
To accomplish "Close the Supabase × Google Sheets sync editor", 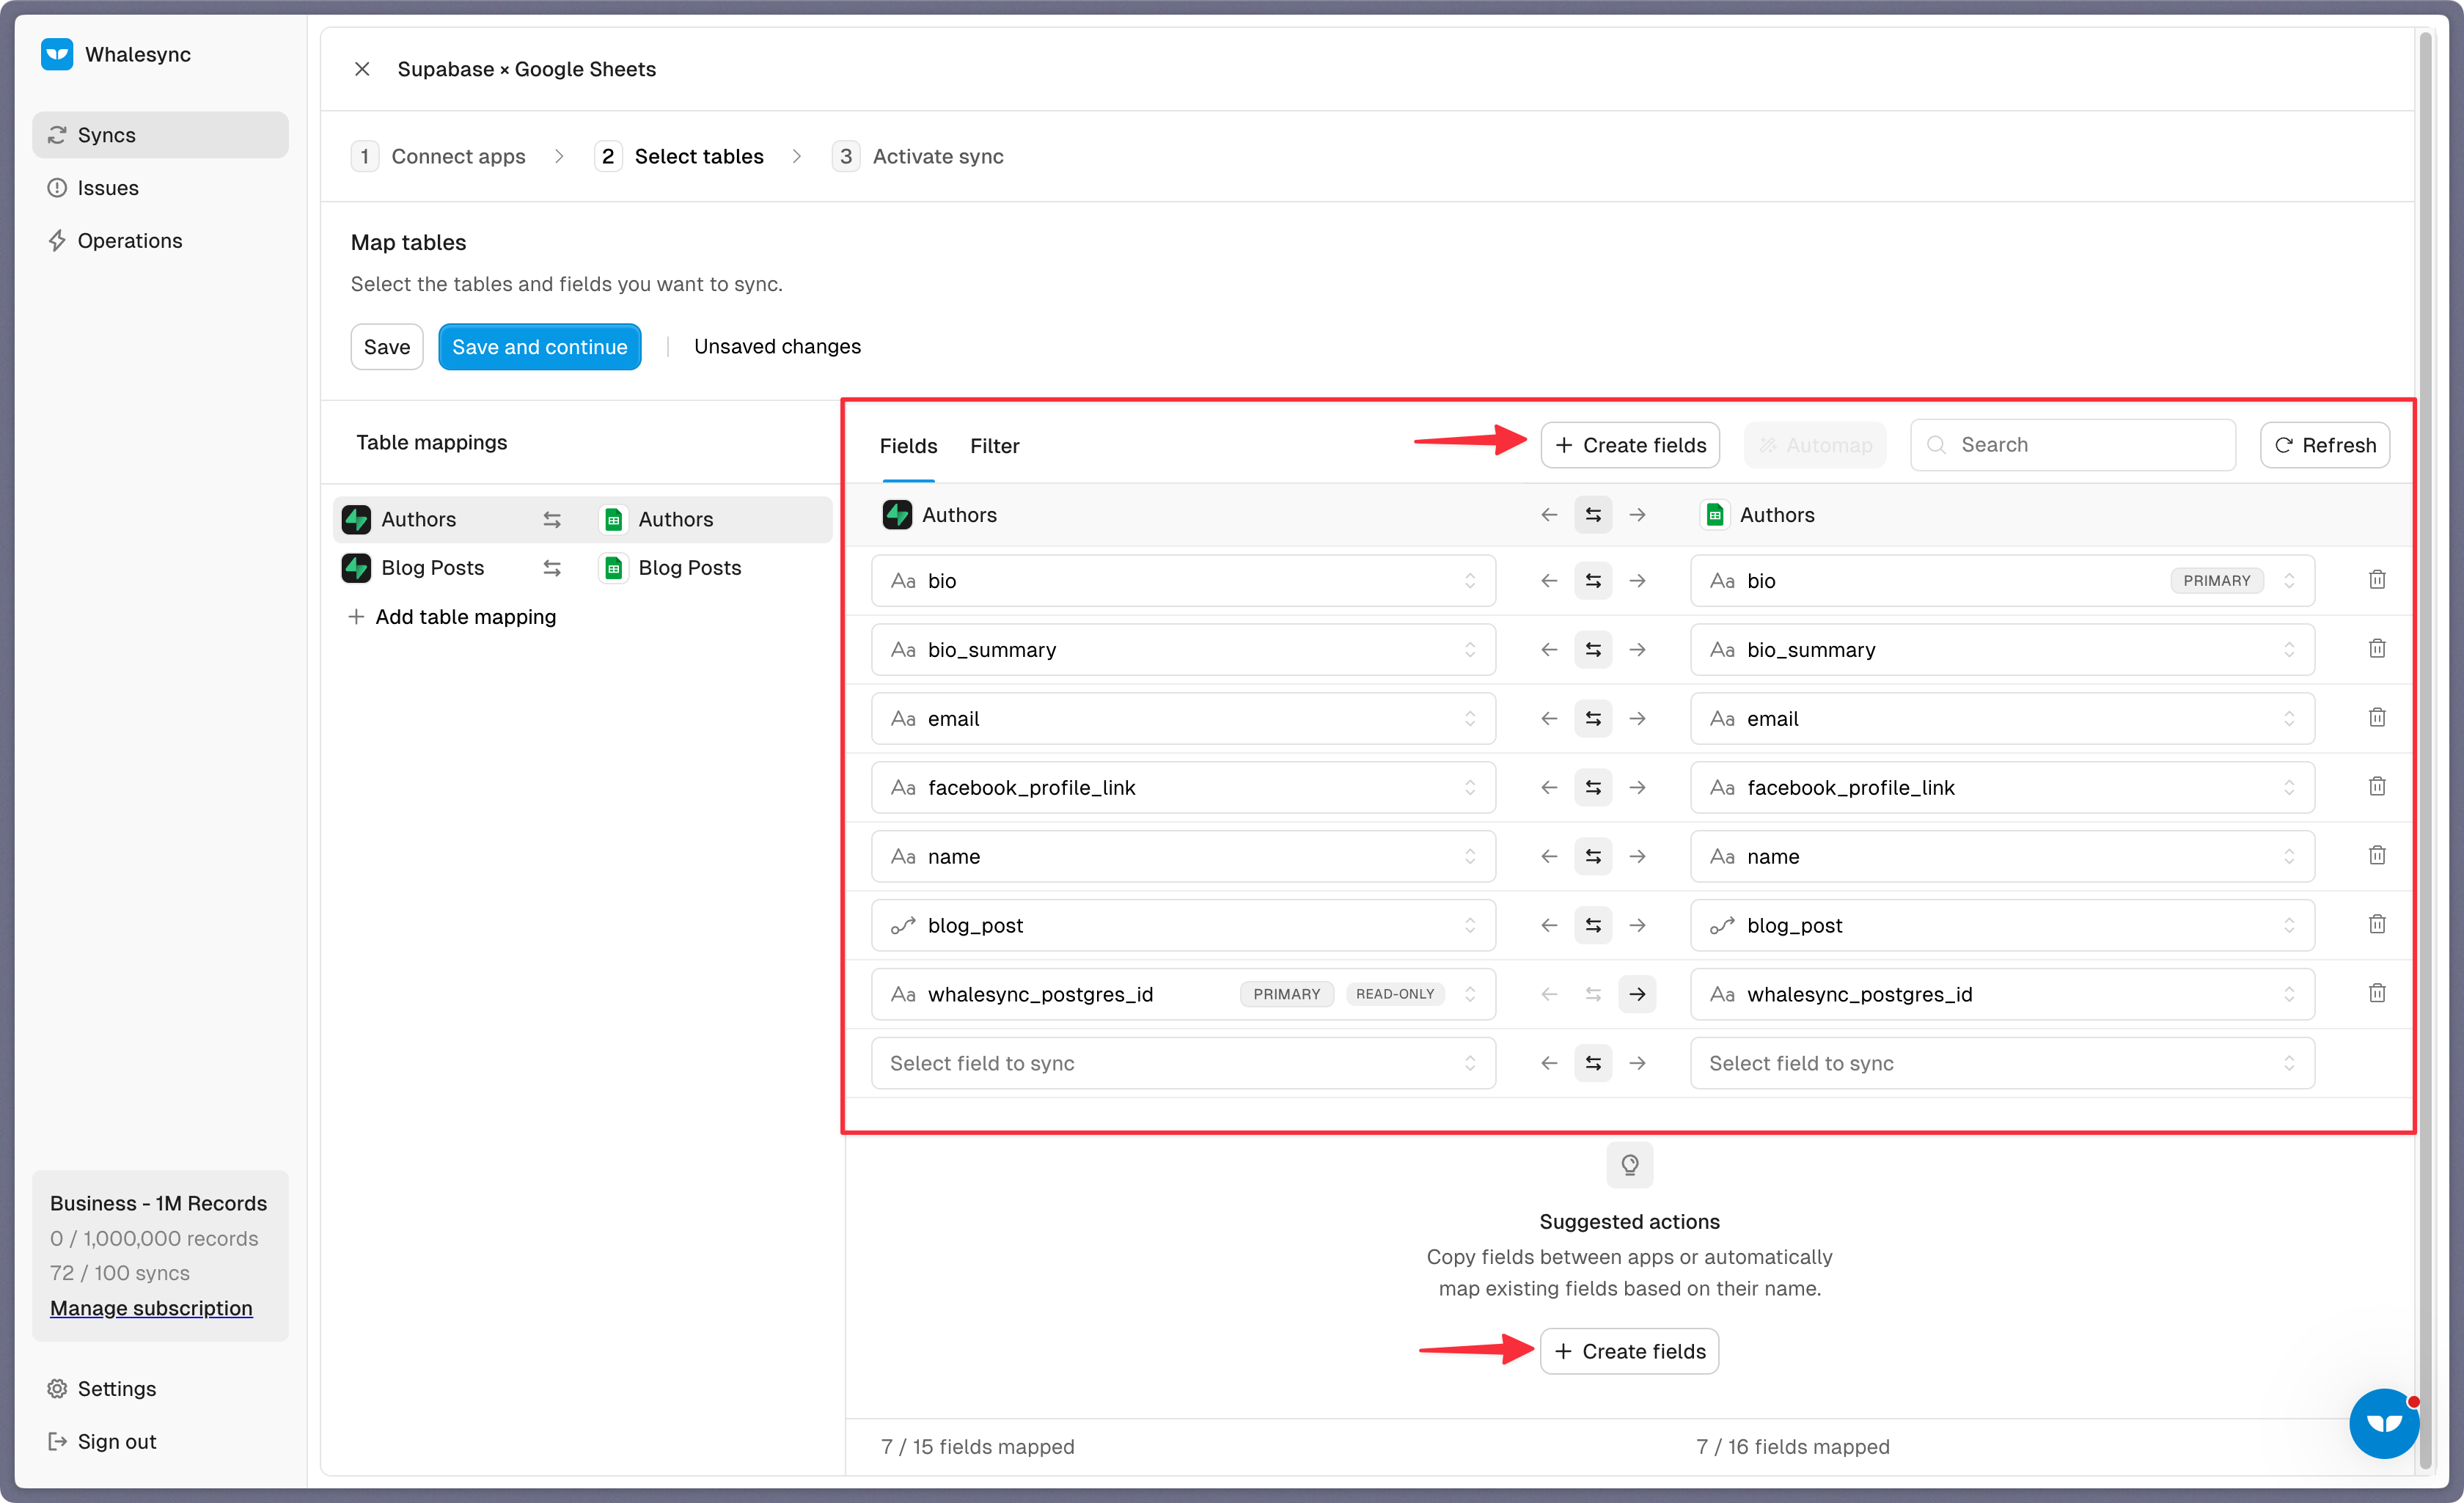I will pyautogui.click(x=362, y=69).
